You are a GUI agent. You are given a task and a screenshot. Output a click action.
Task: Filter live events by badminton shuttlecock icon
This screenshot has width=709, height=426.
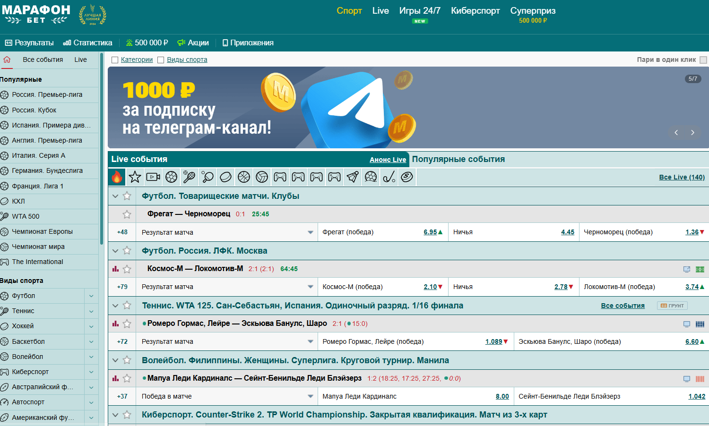tap(353, 177)
